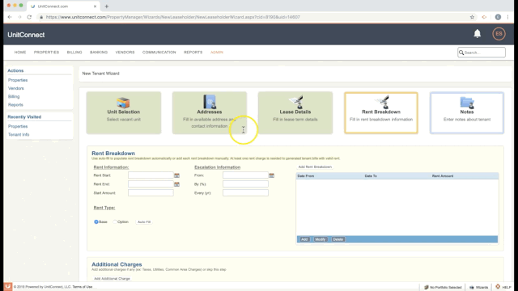The width and height of the screenshot is (518, 291).
Task: Click the Modify button
Action: (321, 239)
